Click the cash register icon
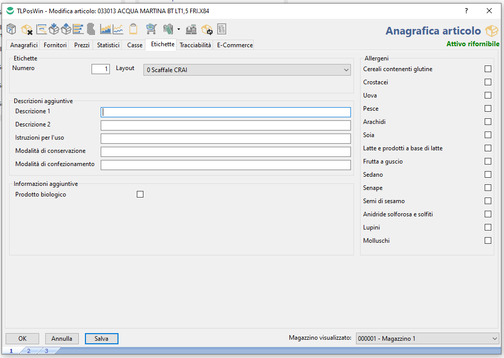 click(x=191, y=29)
